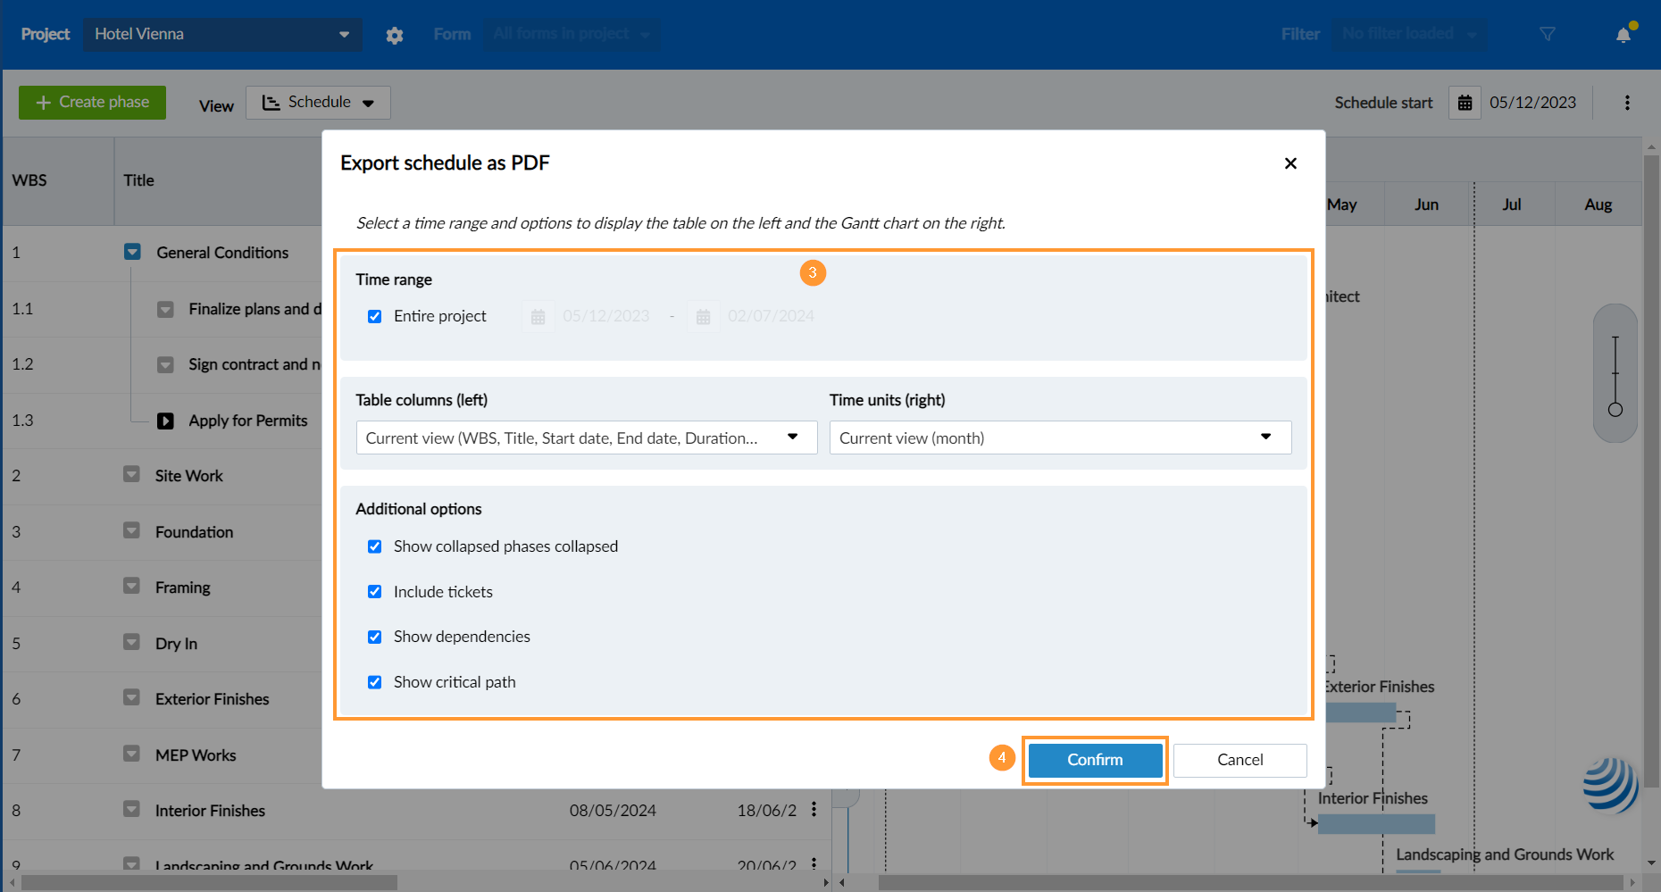Image resolution: width=1661 pixels, height=892 pixels.
Task: Open notifications bell icon
Action: coord(1623,35)
